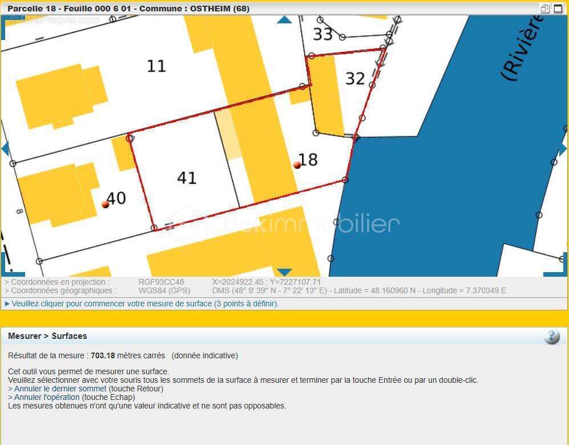569x445 pixels.
Task: Click the parcel 40 number label
Action: tap(116, 198)
